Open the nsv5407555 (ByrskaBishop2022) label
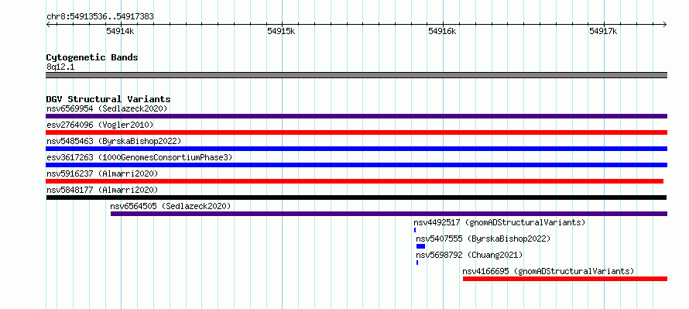The width and height of the screenshot is (689, 309). [483, 239]
